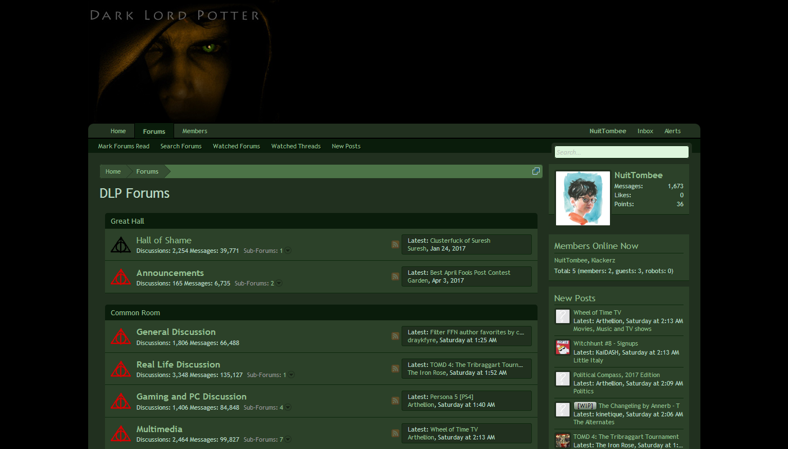
Task: Focus the search input field
Action: click(621, 152)
